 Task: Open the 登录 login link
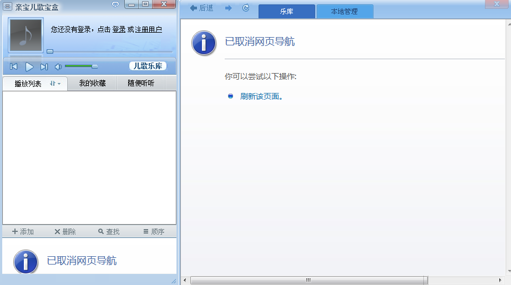(119, 29)
